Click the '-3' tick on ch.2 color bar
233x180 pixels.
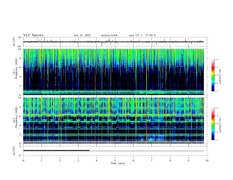[x=217, y=108]
